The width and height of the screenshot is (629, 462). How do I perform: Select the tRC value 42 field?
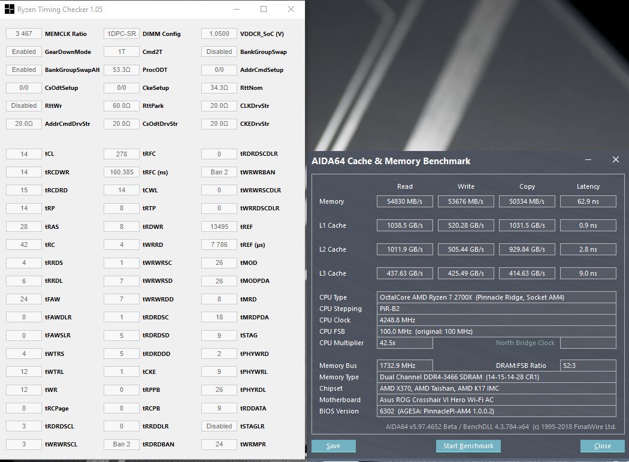(24, 245)
